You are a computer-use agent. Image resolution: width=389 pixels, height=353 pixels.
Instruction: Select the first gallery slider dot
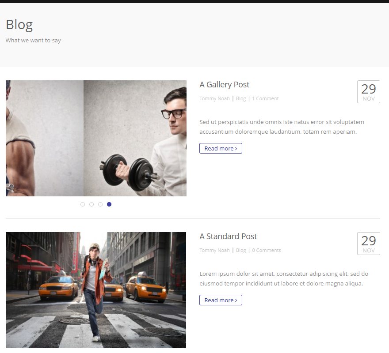click(83, 204)
